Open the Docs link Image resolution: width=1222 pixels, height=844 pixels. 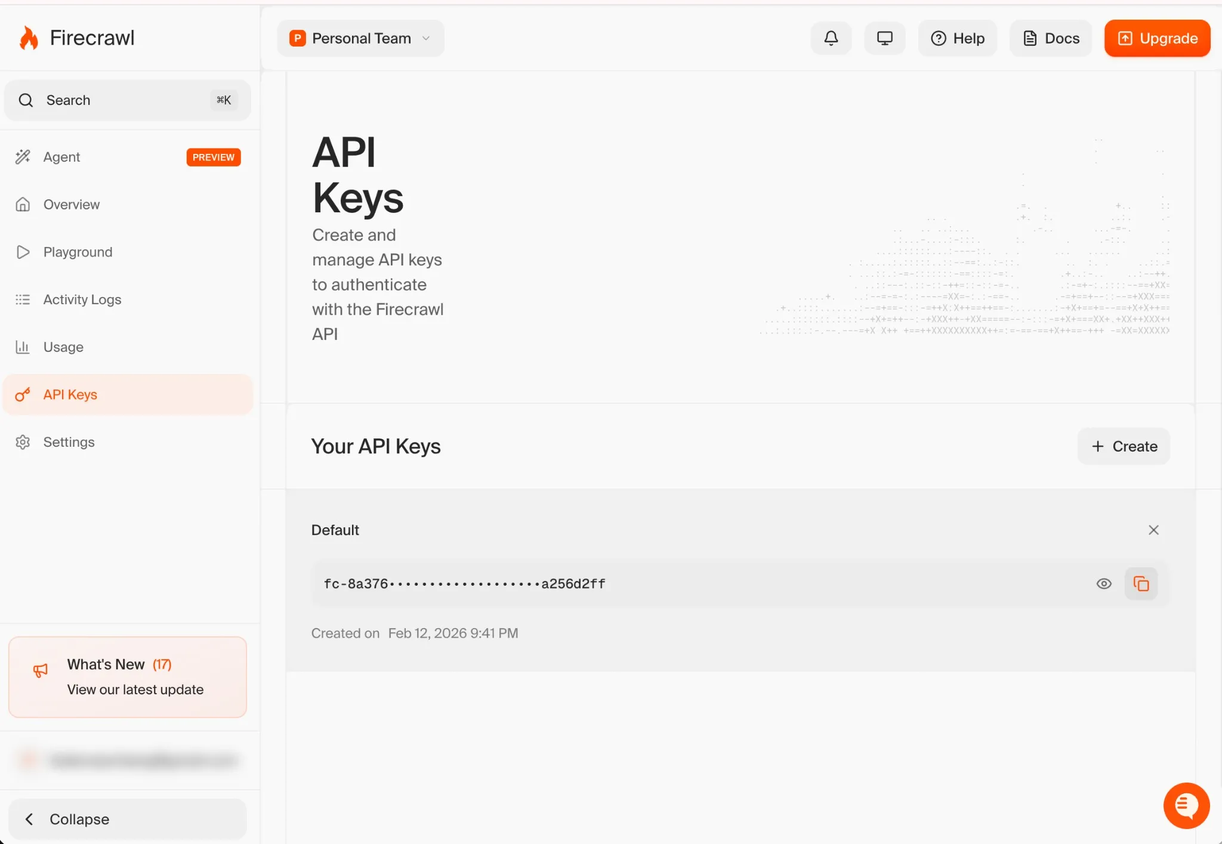click(x=1050, y=38)
